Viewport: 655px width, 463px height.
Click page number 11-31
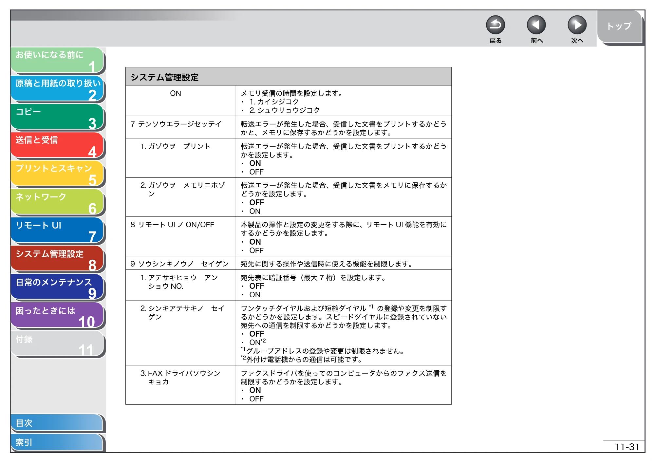click(x=627, y=447)
